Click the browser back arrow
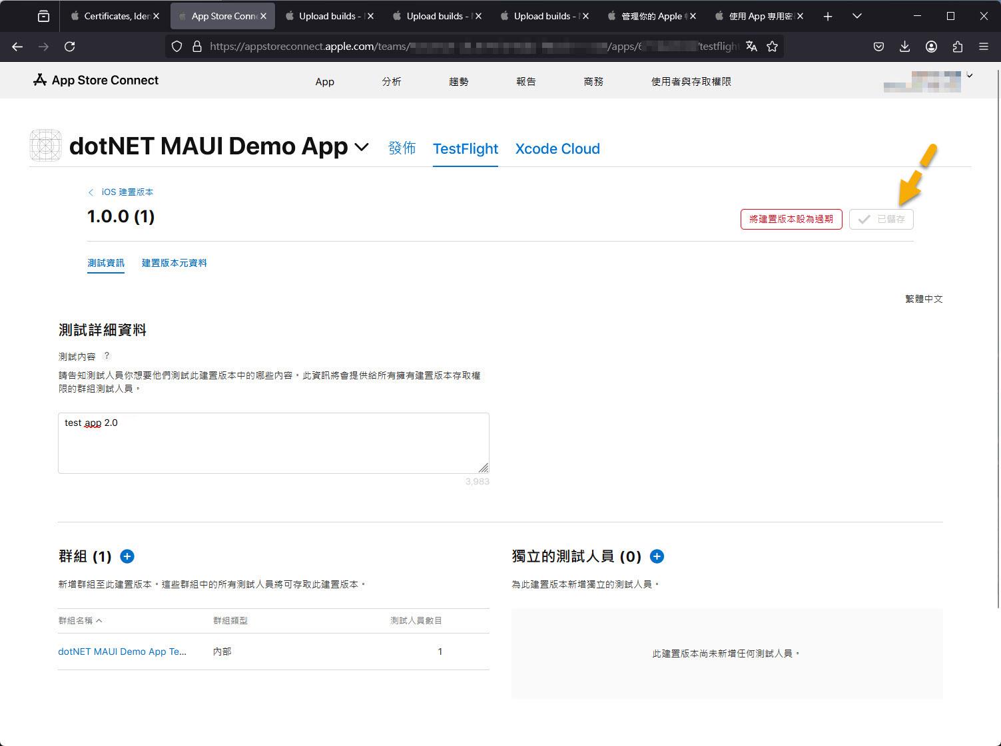 [17, 47]
